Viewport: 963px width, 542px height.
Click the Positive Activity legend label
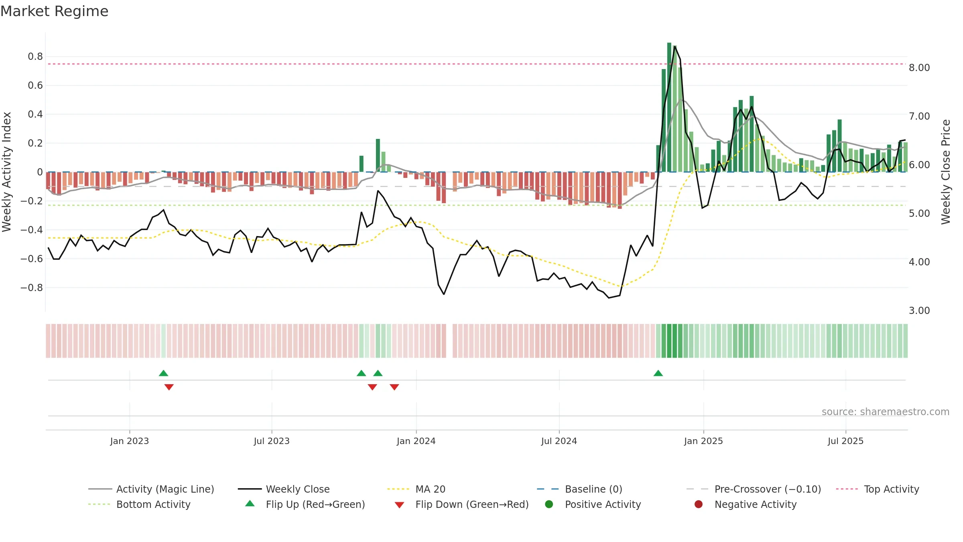[603, 504]
